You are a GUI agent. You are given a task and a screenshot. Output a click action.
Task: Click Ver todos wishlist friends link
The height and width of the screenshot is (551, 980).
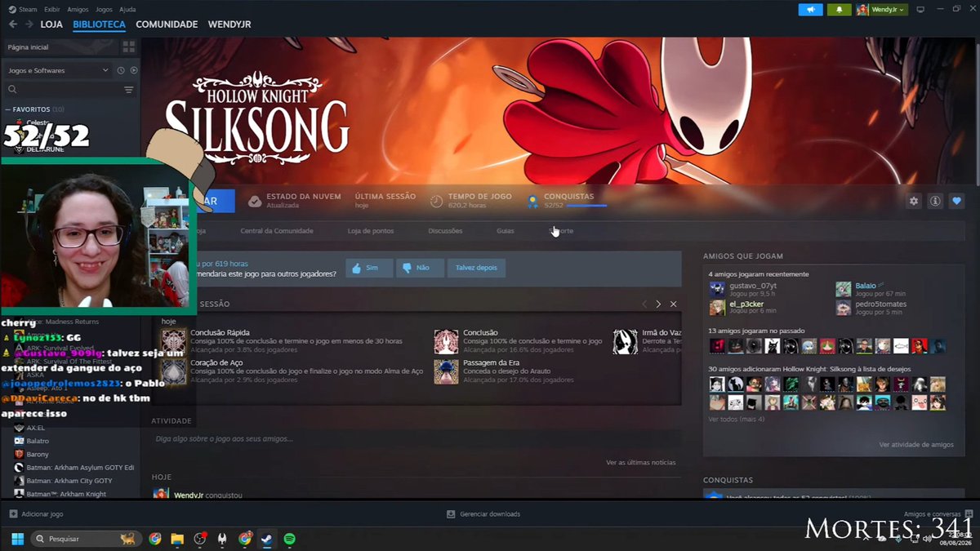[736, 419]
